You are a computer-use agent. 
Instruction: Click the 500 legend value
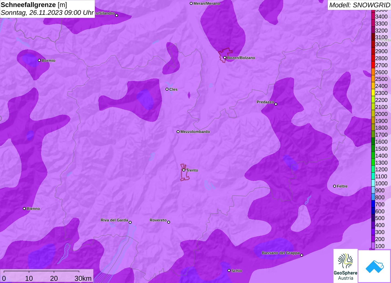tap(380, 218)
